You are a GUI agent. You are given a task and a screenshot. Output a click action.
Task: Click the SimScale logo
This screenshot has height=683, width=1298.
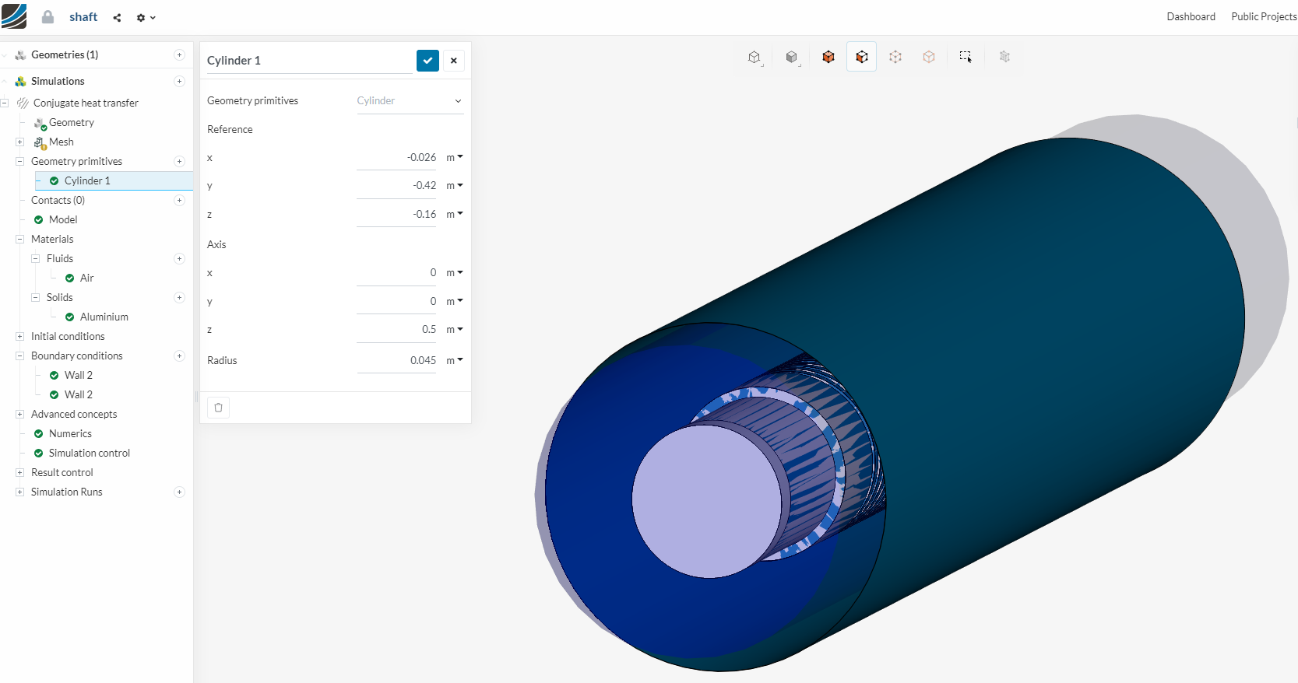click(14, 16)
